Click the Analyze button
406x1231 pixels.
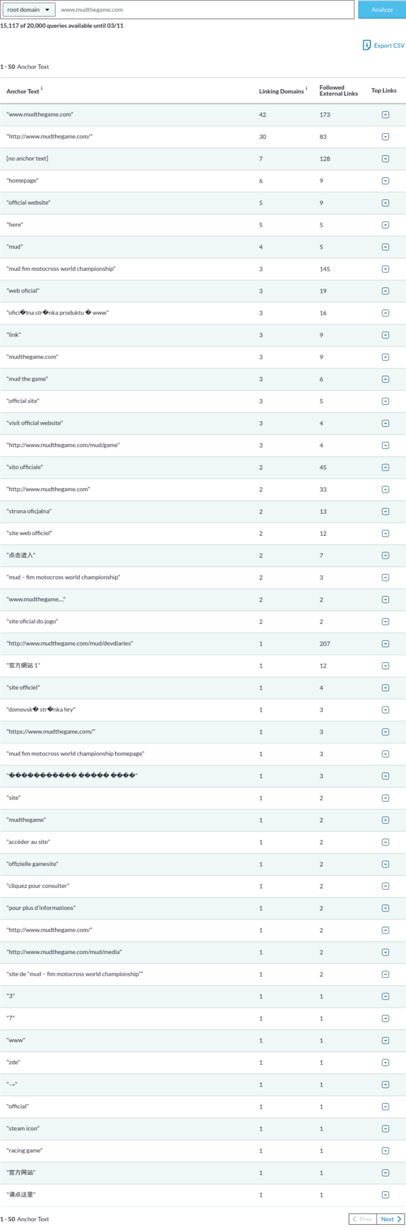click(x=382, y=10)
